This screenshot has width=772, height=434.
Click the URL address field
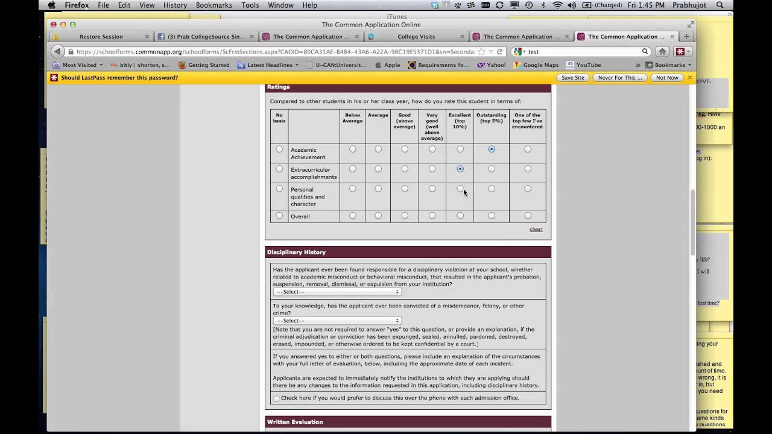(274, 52)
